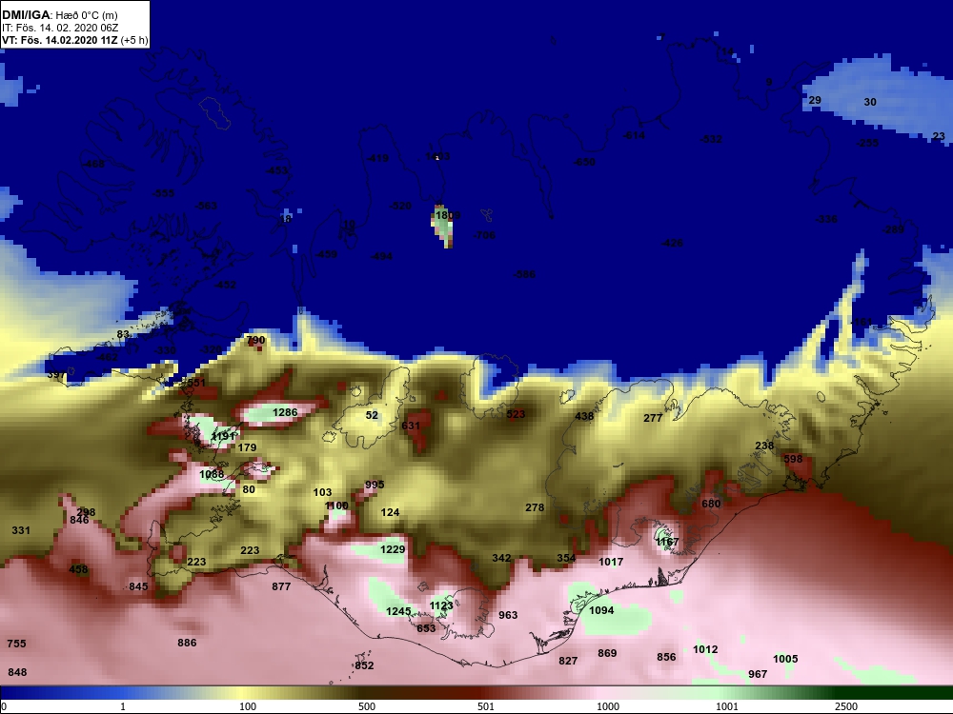
Task: Click the map value 1229
Action: point(393,549)
